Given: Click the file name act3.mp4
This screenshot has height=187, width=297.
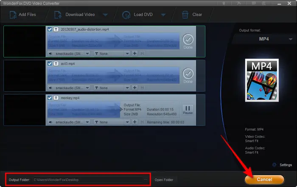Looking at the screenshot, I should click(68, 63).
